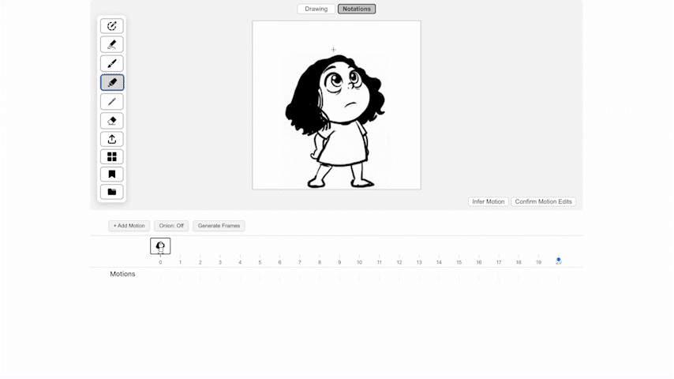Click the blue marker at frame 20

click(558, 259)
